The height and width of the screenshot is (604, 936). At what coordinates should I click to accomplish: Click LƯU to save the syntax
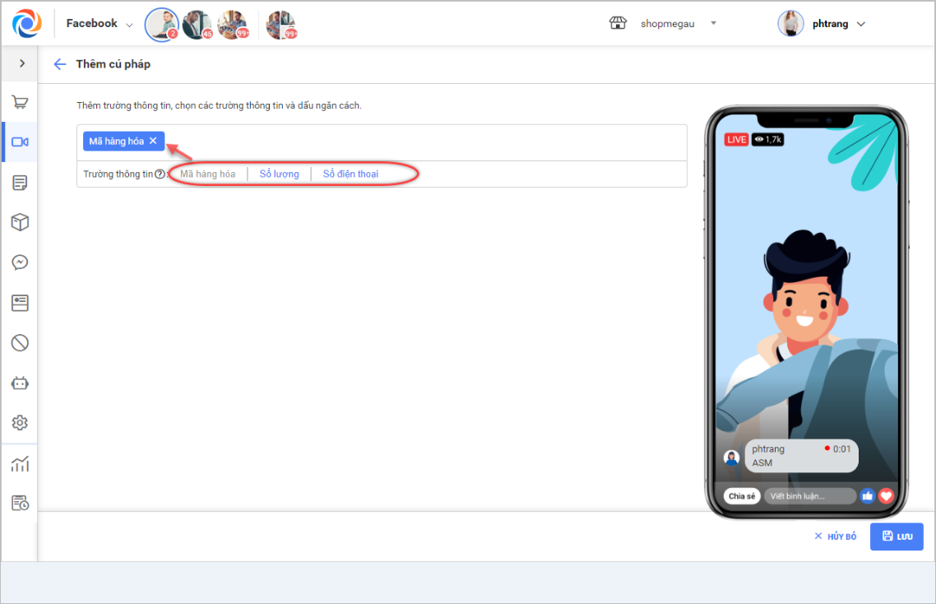pos(897,537)
